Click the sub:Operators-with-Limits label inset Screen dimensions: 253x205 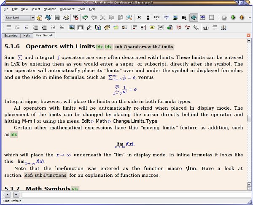144,47
